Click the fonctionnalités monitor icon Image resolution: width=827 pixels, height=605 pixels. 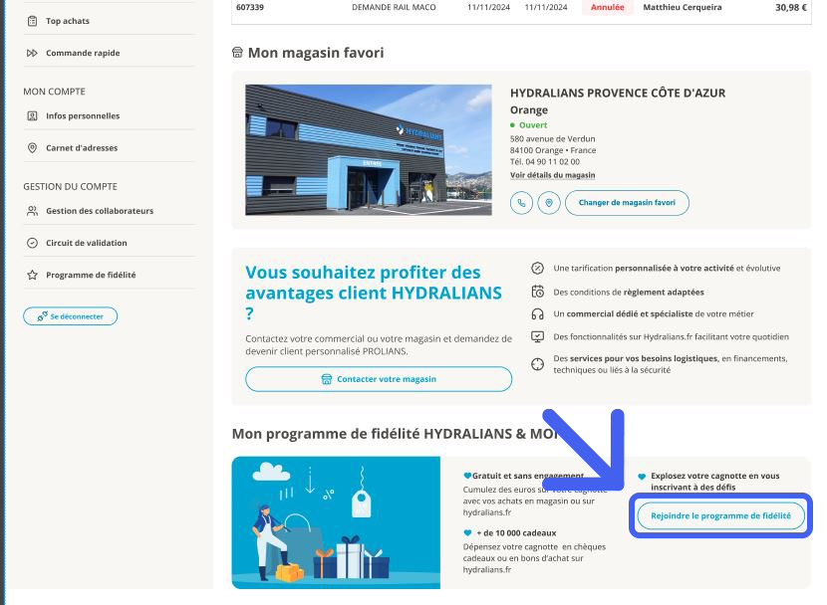pos(537,337)
